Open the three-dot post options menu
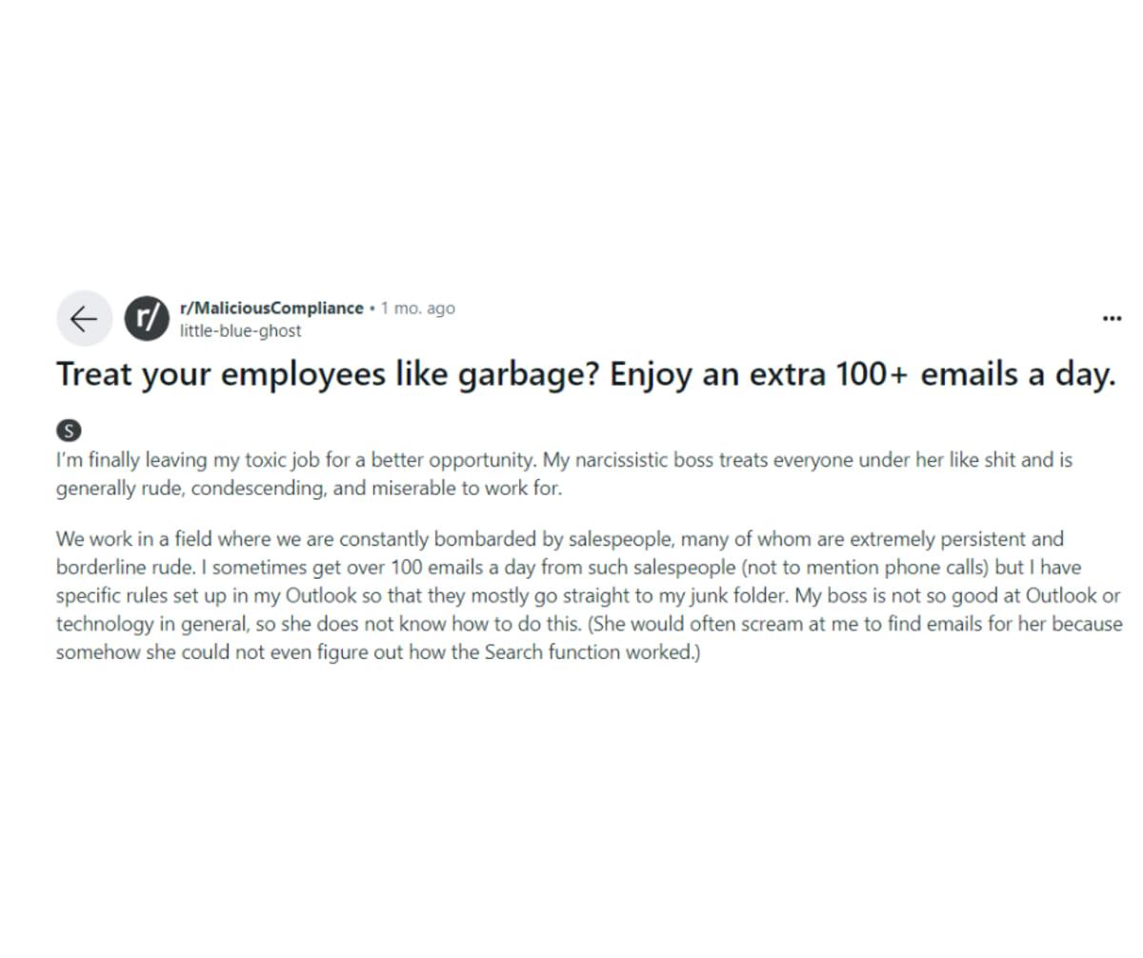The image size is (1143, 958). coord(1112,318)
